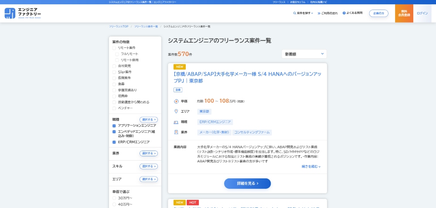Image resolution: width=436 pixels, height=208 pixels.
Task: Check the 増員枠 checkbox
Action: click(x=114, y=96)
